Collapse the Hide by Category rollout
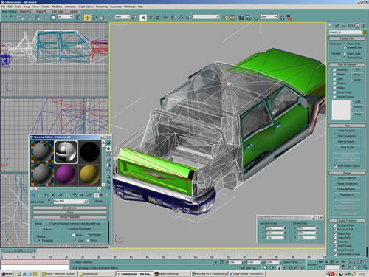Viewport: 369px width, 277px height. pos(347,64)
